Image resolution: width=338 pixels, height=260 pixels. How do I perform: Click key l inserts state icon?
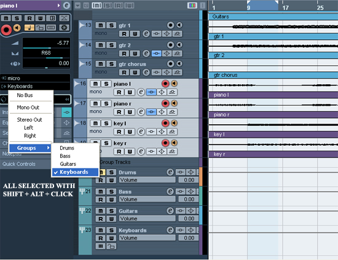pos(151,132)
